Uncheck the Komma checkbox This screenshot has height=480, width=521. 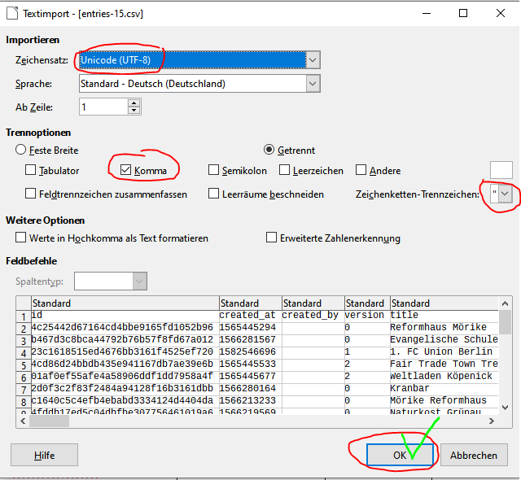click(125, 170)
